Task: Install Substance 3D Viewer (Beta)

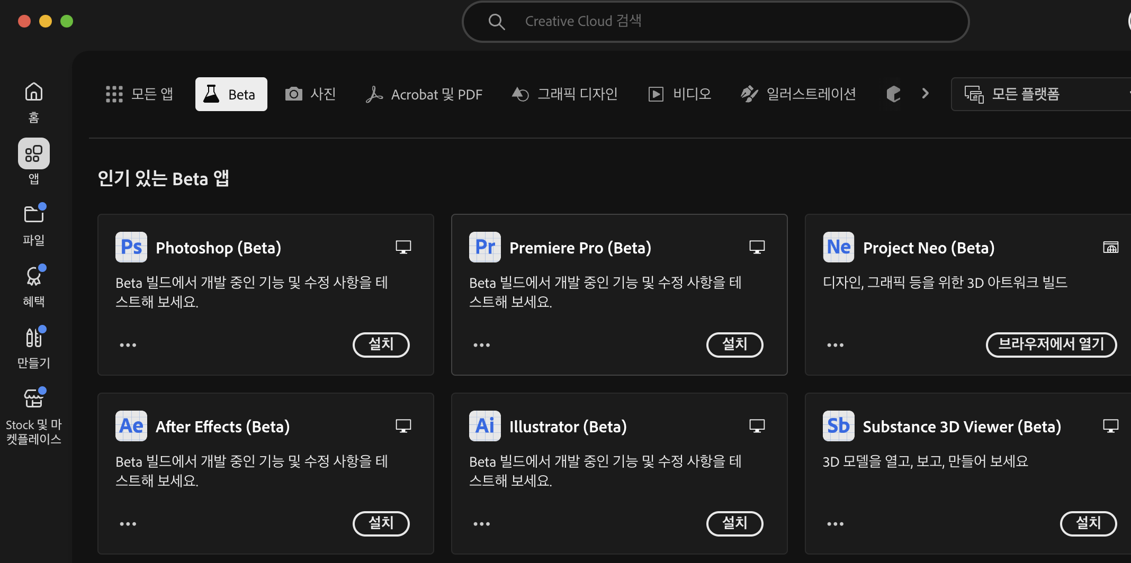Action: pos(1089,523)
